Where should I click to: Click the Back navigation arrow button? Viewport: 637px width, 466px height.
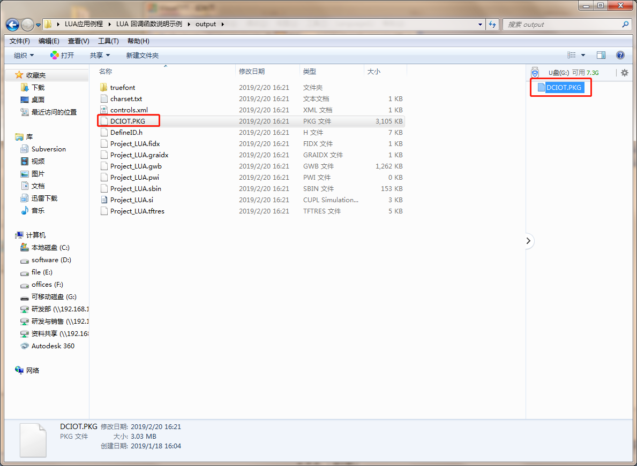pyautogui.click(x=13, y=25)
